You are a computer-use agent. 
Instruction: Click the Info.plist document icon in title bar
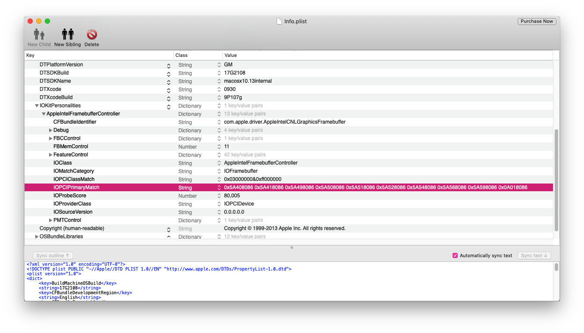279,21
